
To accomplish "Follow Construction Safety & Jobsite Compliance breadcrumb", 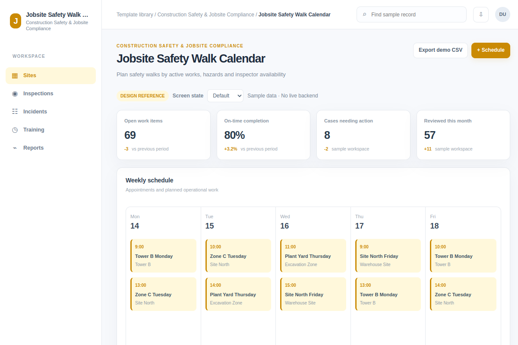I will 206,15.
